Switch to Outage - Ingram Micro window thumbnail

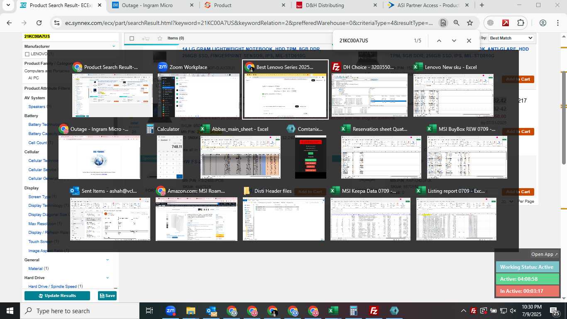point(99,157)
